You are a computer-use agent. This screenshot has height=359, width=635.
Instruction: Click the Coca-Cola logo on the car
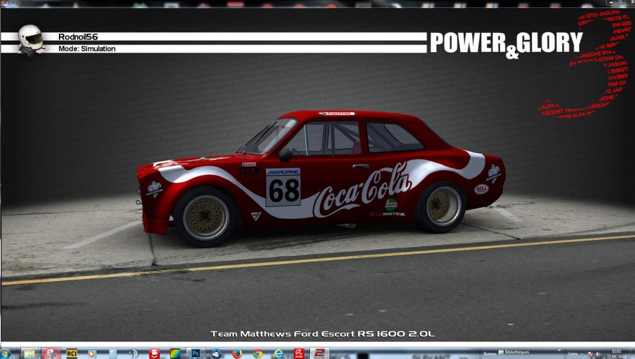(362, 190)
